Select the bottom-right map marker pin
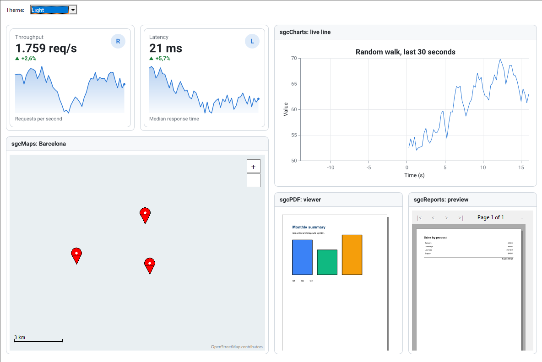 point(150,265)
